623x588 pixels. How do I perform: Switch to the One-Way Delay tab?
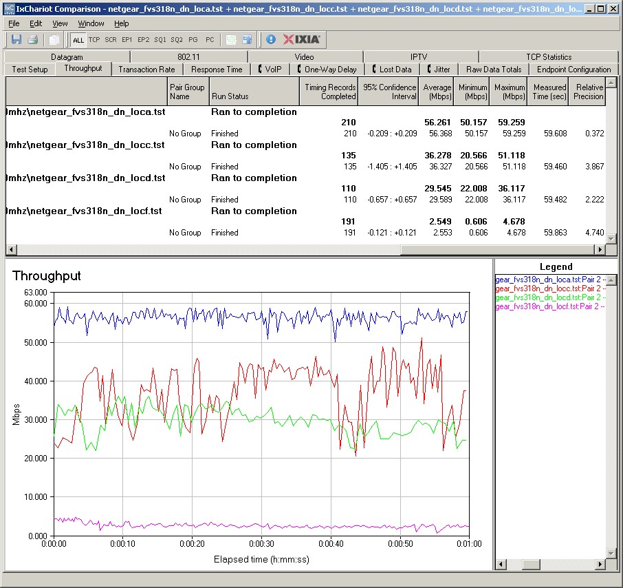pos(327,70)
